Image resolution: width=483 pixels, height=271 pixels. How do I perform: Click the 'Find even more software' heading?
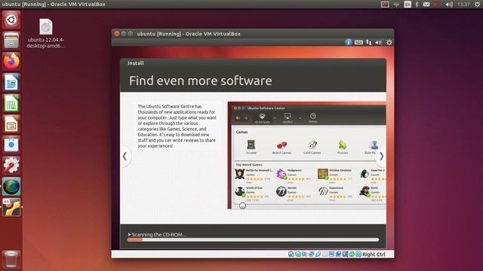point(200,81)
